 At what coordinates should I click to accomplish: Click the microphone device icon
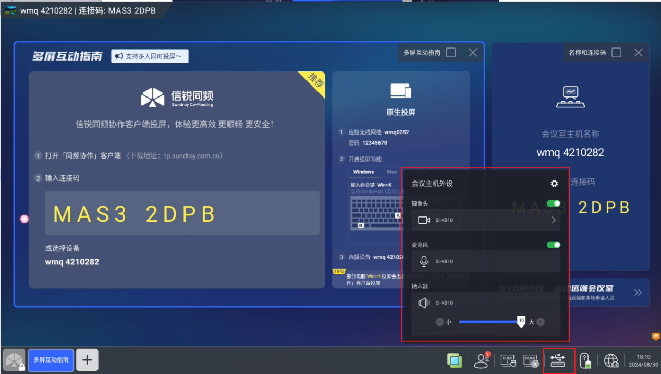(x=424, y=261)
